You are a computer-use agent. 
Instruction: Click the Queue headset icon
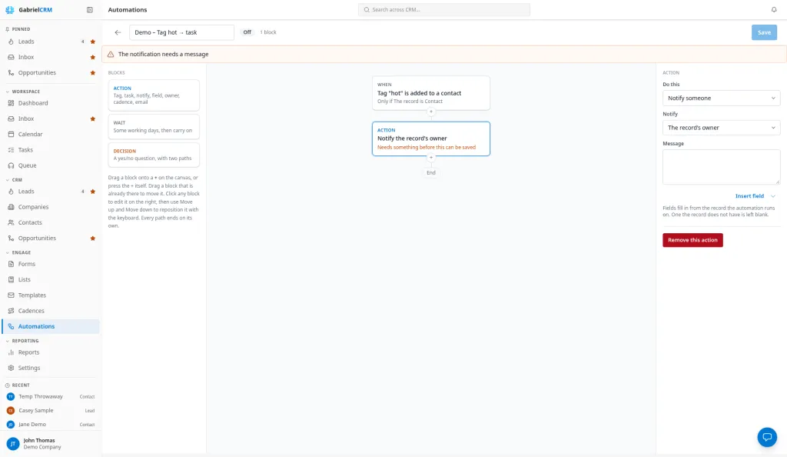pos(11,165)
